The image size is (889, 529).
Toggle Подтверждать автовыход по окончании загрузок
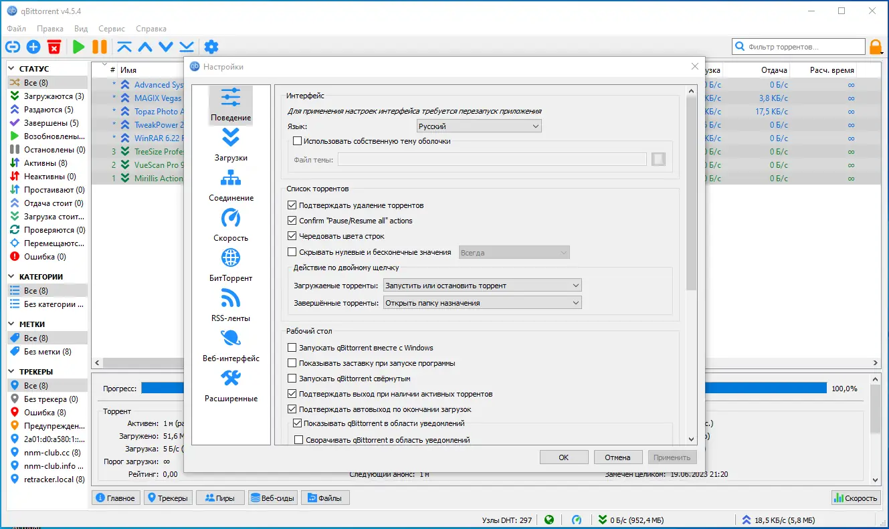coord(292,409)
